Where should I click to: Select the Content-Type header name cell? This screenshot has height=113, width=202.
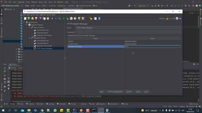[x=96, y=44]
